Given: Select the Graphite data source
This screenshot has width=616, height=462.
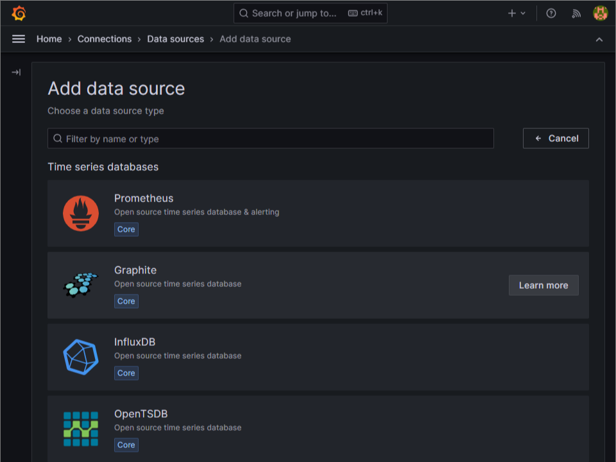Looking at the screenshot, I should (x=318, y=285).
